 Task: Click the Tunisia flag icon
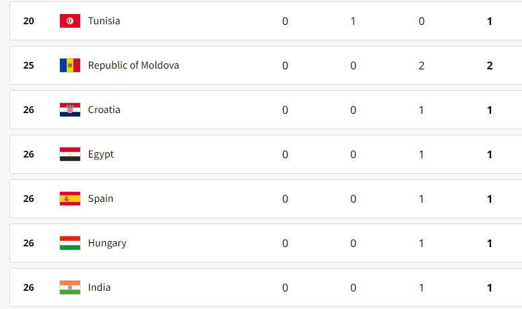[x=70, y=21]
